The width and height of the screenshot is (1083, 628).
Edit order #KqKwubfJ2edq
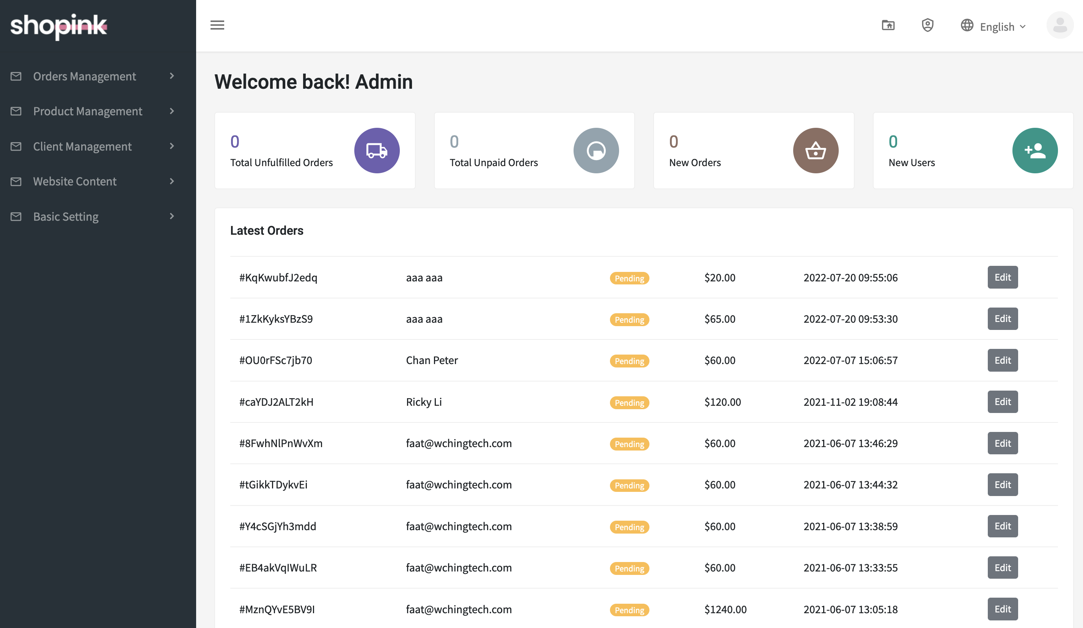coord(1002,278)
